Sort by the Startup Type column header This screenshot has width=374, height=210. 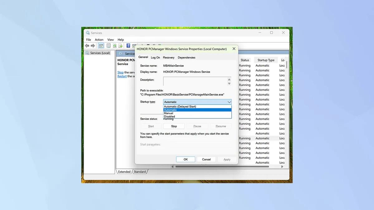click(x=266, y=60)
